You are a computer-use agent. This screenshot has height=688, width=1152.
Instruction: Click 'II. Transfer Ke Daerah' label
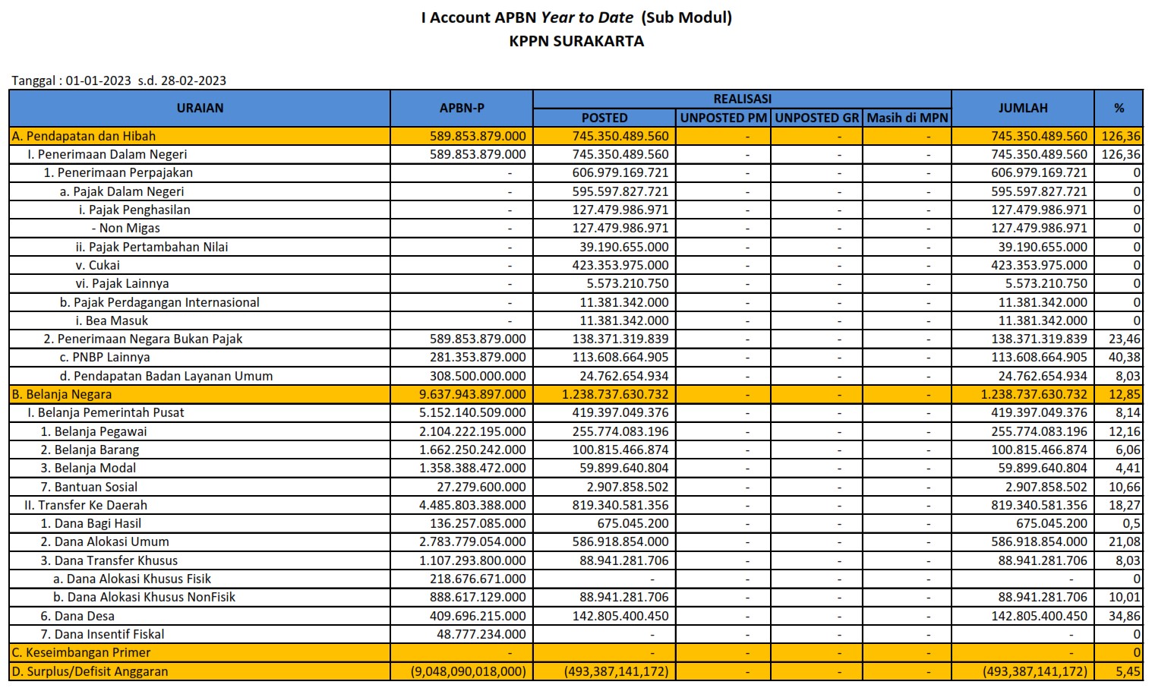click(x=86, y=505)
